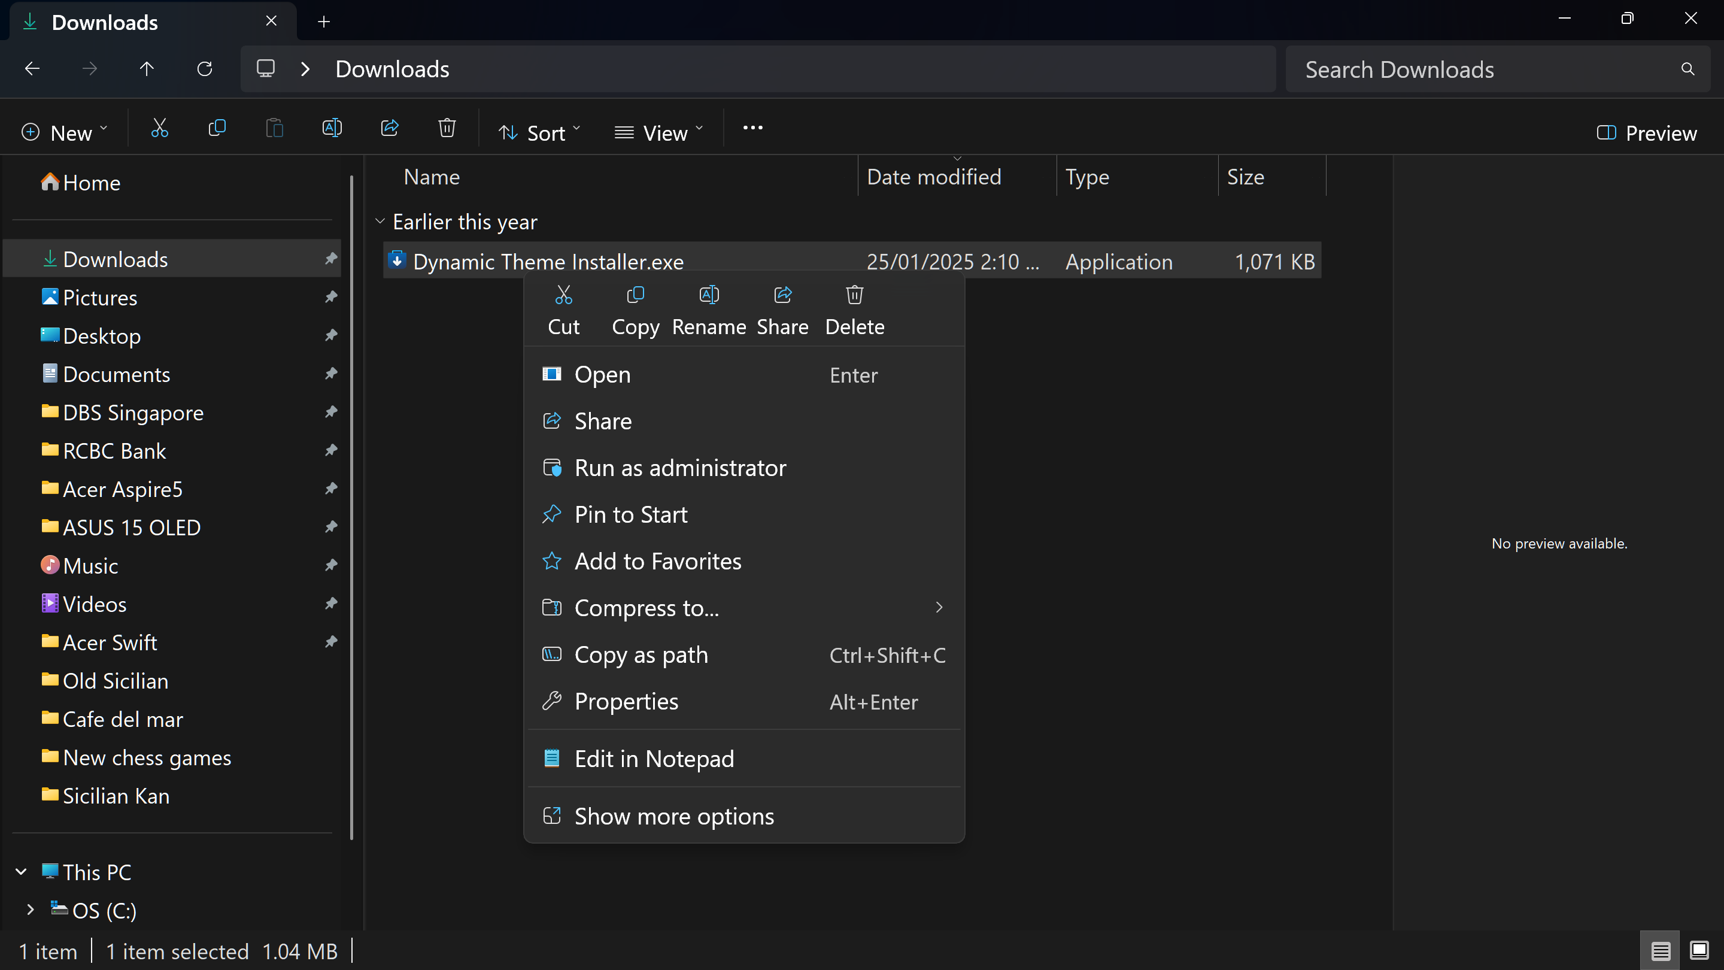Open the See more ellipsis menu

click(752, 128)
